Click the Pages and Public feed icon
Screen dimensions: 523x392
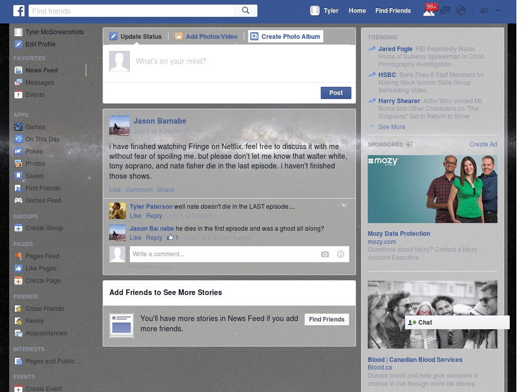coord(18,361)
